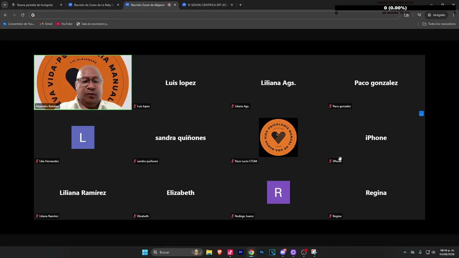Click the muted mic icon beside Elizabeth label
459x258 pixels.
[x=135, y=216]
